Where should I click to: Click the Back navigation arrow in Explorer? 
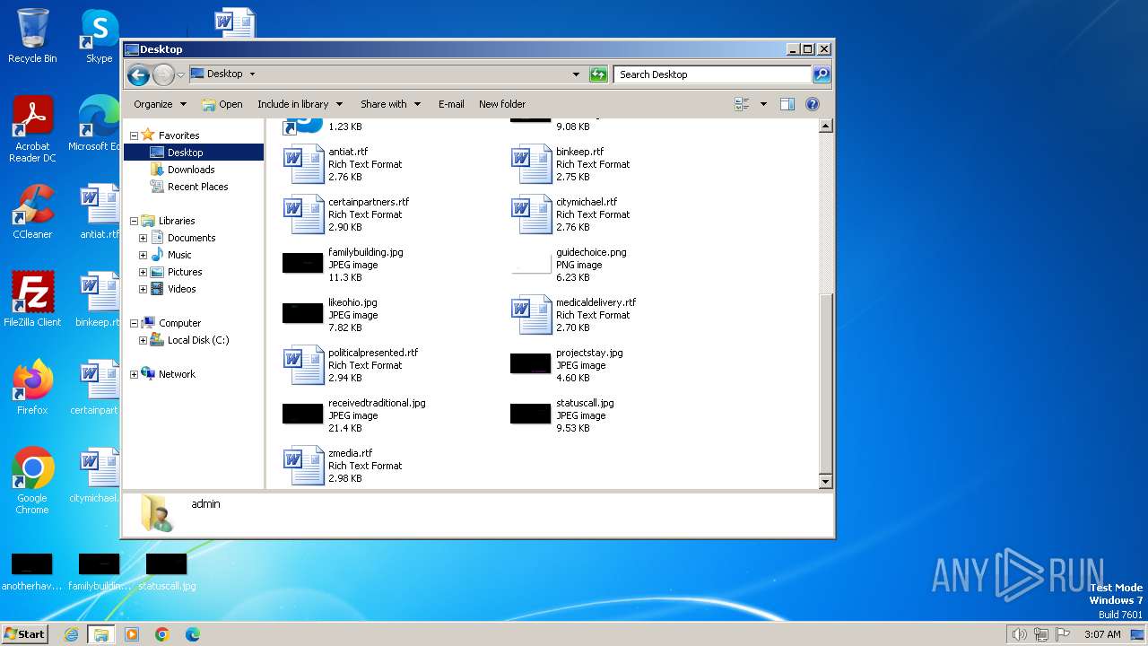coord(138,74)
